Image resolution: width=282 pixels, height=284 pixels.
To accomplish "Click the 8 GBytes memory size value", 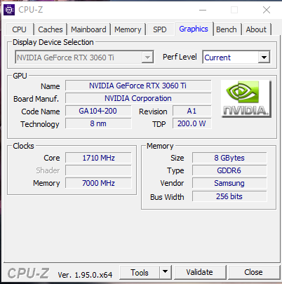I will pyautogui.click(x=229, y=158).
